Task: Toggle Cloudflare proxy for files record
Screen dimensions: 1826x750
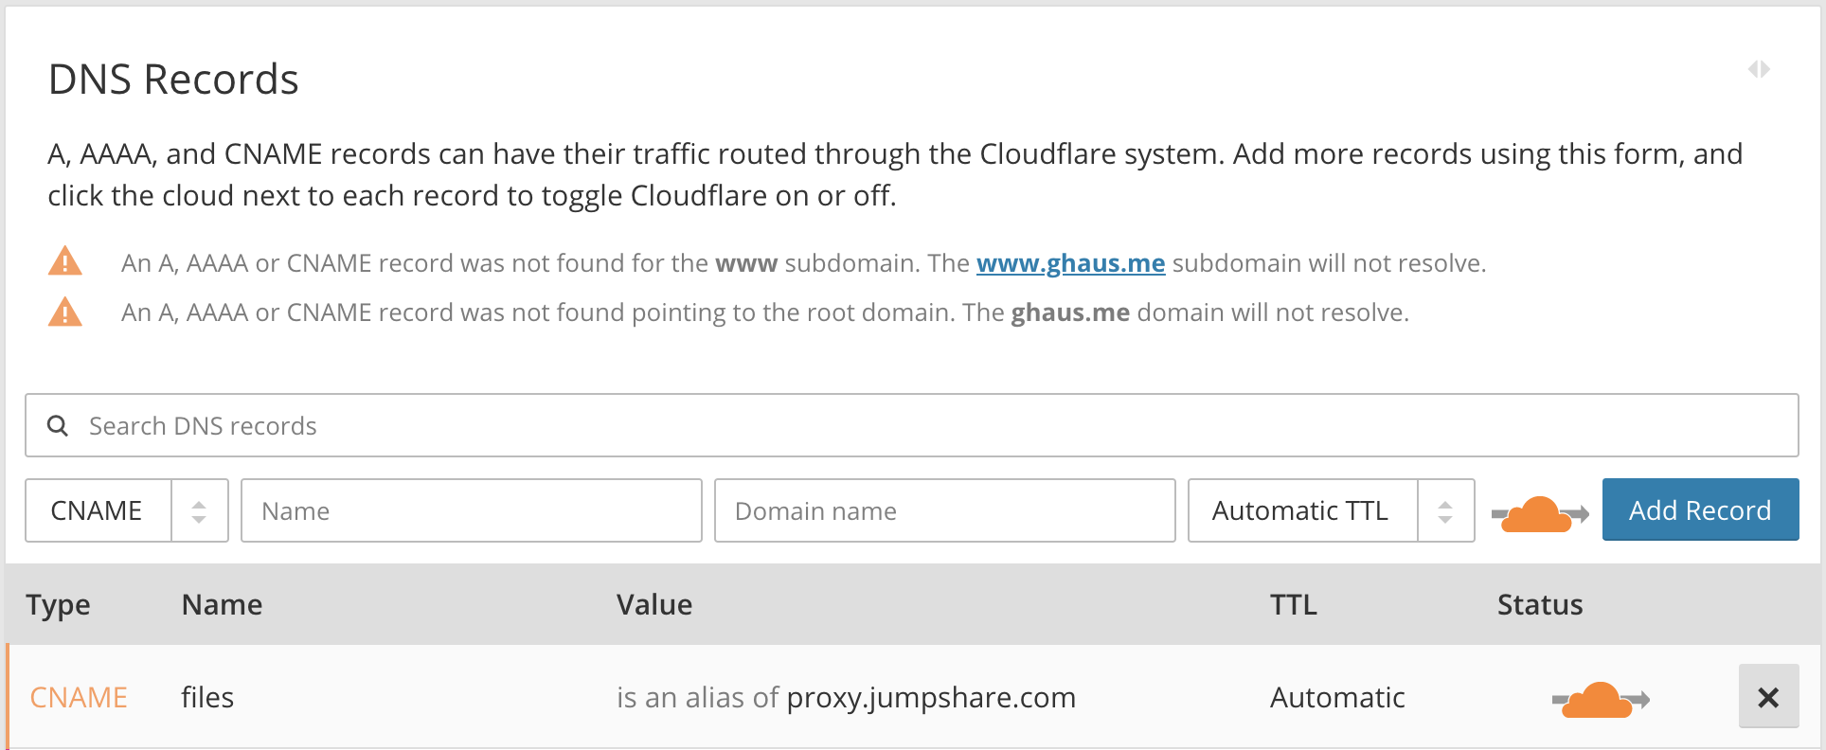Action: coord(1600,700)
